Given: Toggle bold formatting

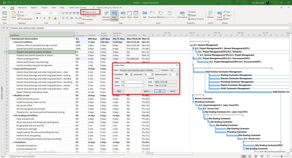Looking at the screenshot, I should coord(37,18).
